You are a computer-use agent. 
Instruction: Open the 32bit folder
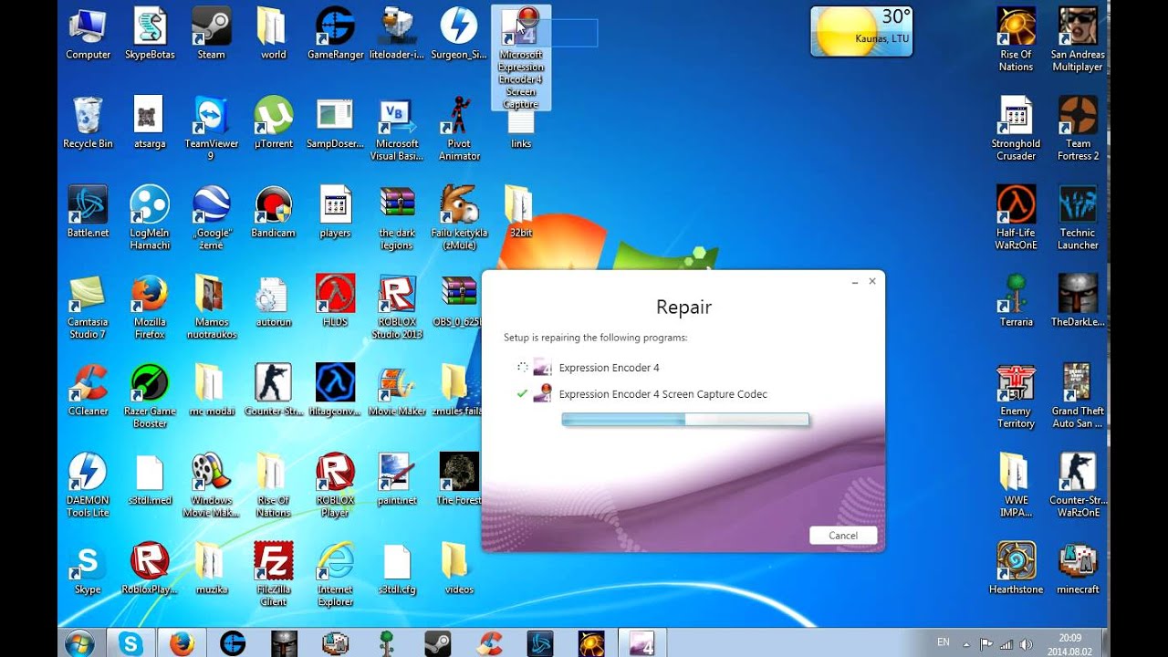click(521, 212)
